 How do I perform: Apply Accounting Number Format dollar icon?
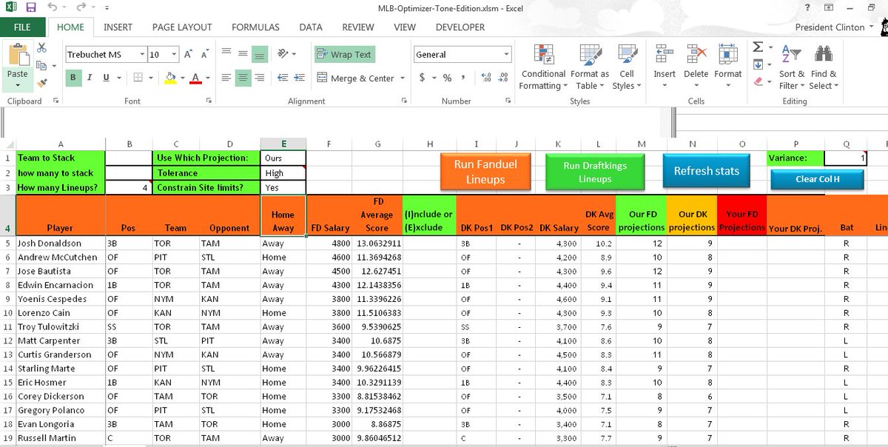[423, 78]
